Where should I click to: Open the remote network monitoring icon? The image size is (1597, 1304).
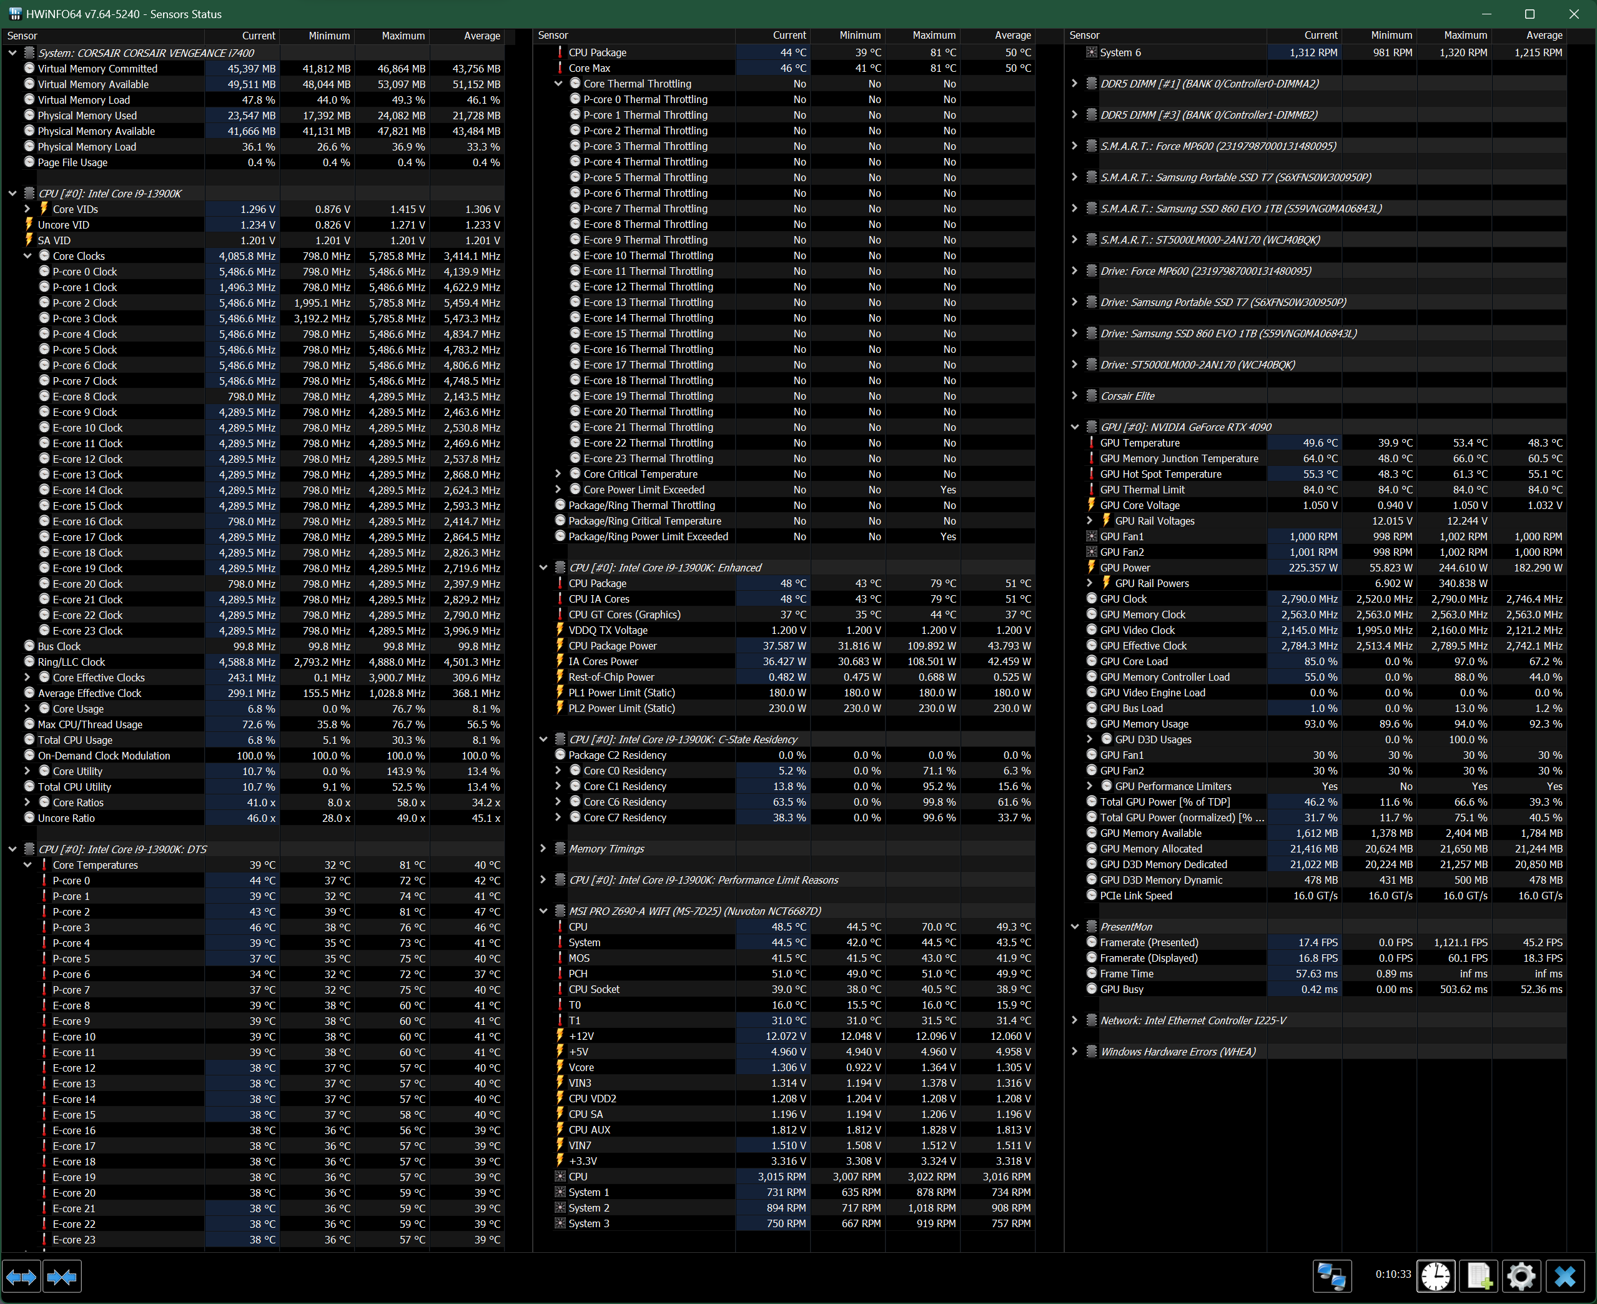click(1332, 1276)
